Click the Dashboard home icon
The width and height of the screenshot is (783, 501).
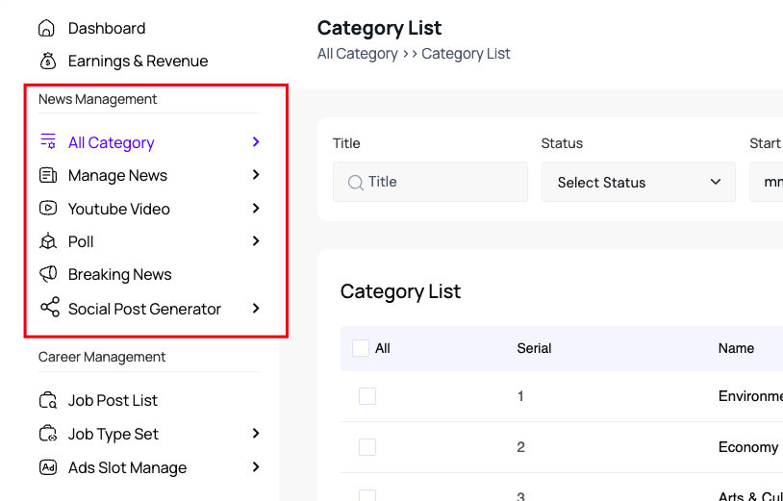[x=46, y=28]
